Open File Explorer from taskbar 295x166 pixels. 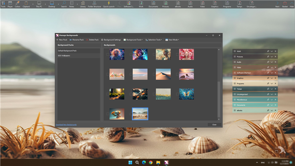click(x=158, y=163)
